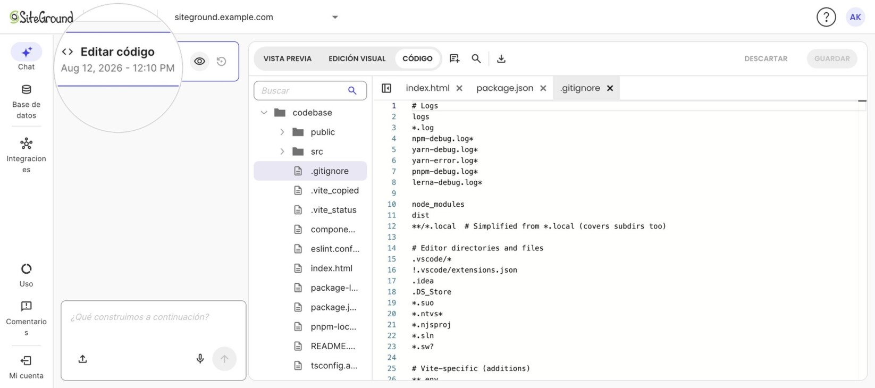Image resolution: width=875 pixels, height=388 pixels.
Task: Click the download code icon
Action: (x=501, y=58)
